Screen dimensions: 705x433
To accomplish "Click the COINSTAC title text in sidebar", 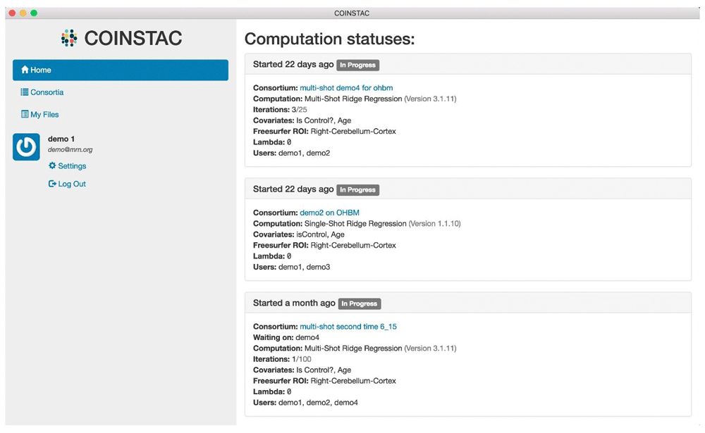I will coord(133,38).
